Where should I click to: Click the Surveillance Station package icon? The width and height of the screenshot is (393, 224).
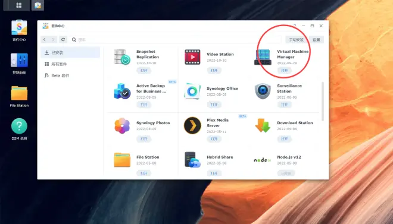(263, 92)
